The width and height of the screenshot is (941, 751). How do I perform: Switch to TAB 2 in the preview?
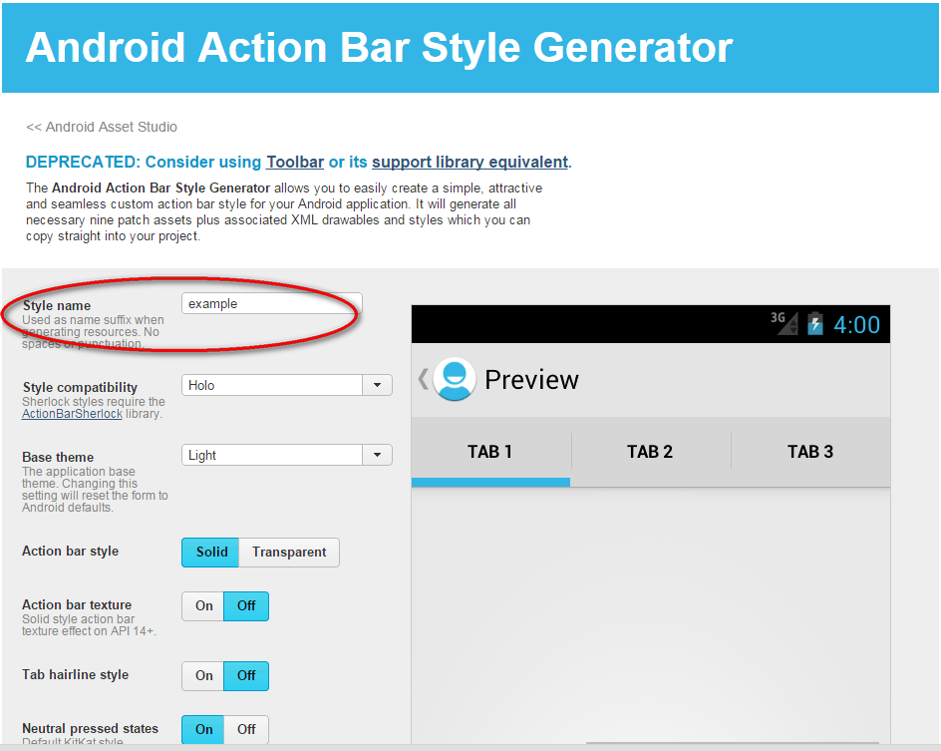point(651,452)
